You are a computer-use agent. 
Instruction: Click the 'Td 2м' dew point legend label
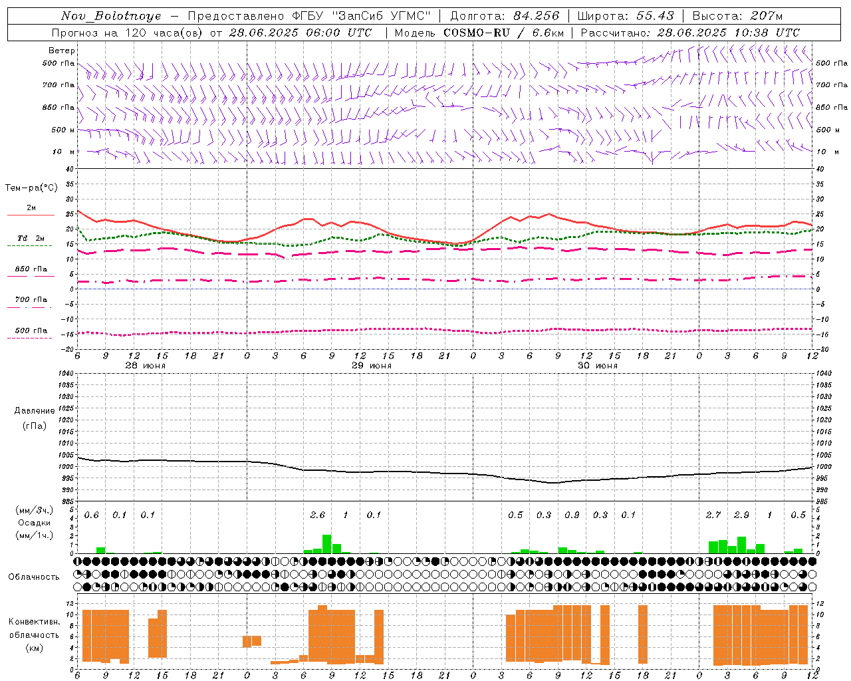(31, 238)
